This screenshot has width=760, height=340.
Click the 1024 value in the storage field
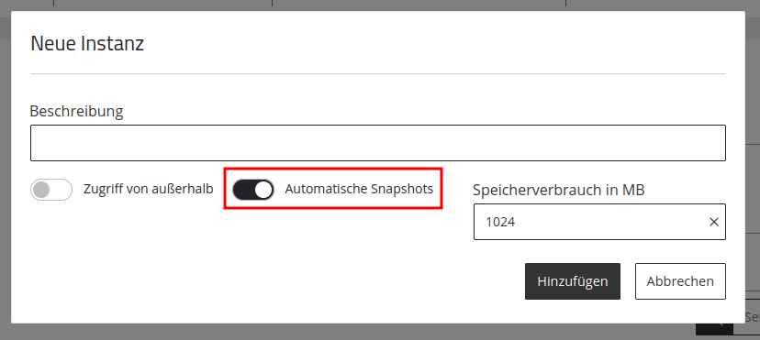pos(500,222)
